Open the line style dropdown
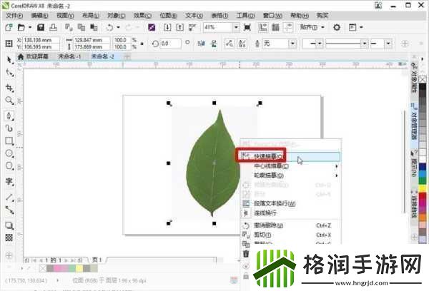Viewport: 429px width, 291px height. (x=365, y=44)
